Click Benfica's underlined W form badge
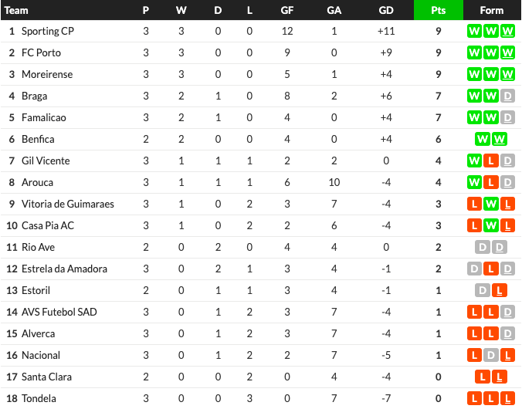 (499, 140)
